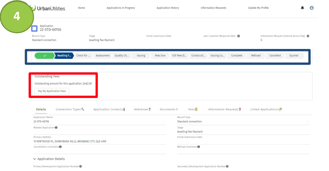The height and width of the screenshot is (171, 329).
Task: Click the UrbanUtilities logo
Action: coord(48,8)
